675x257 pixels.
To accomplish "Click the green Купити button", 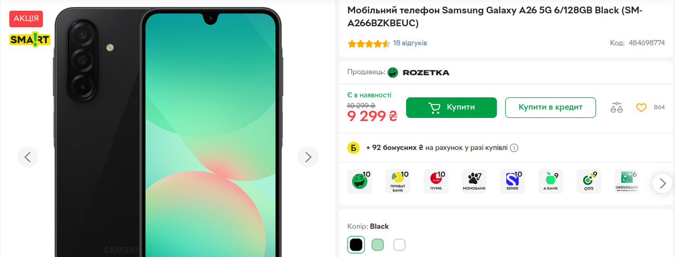I will [x=451, y=107].
